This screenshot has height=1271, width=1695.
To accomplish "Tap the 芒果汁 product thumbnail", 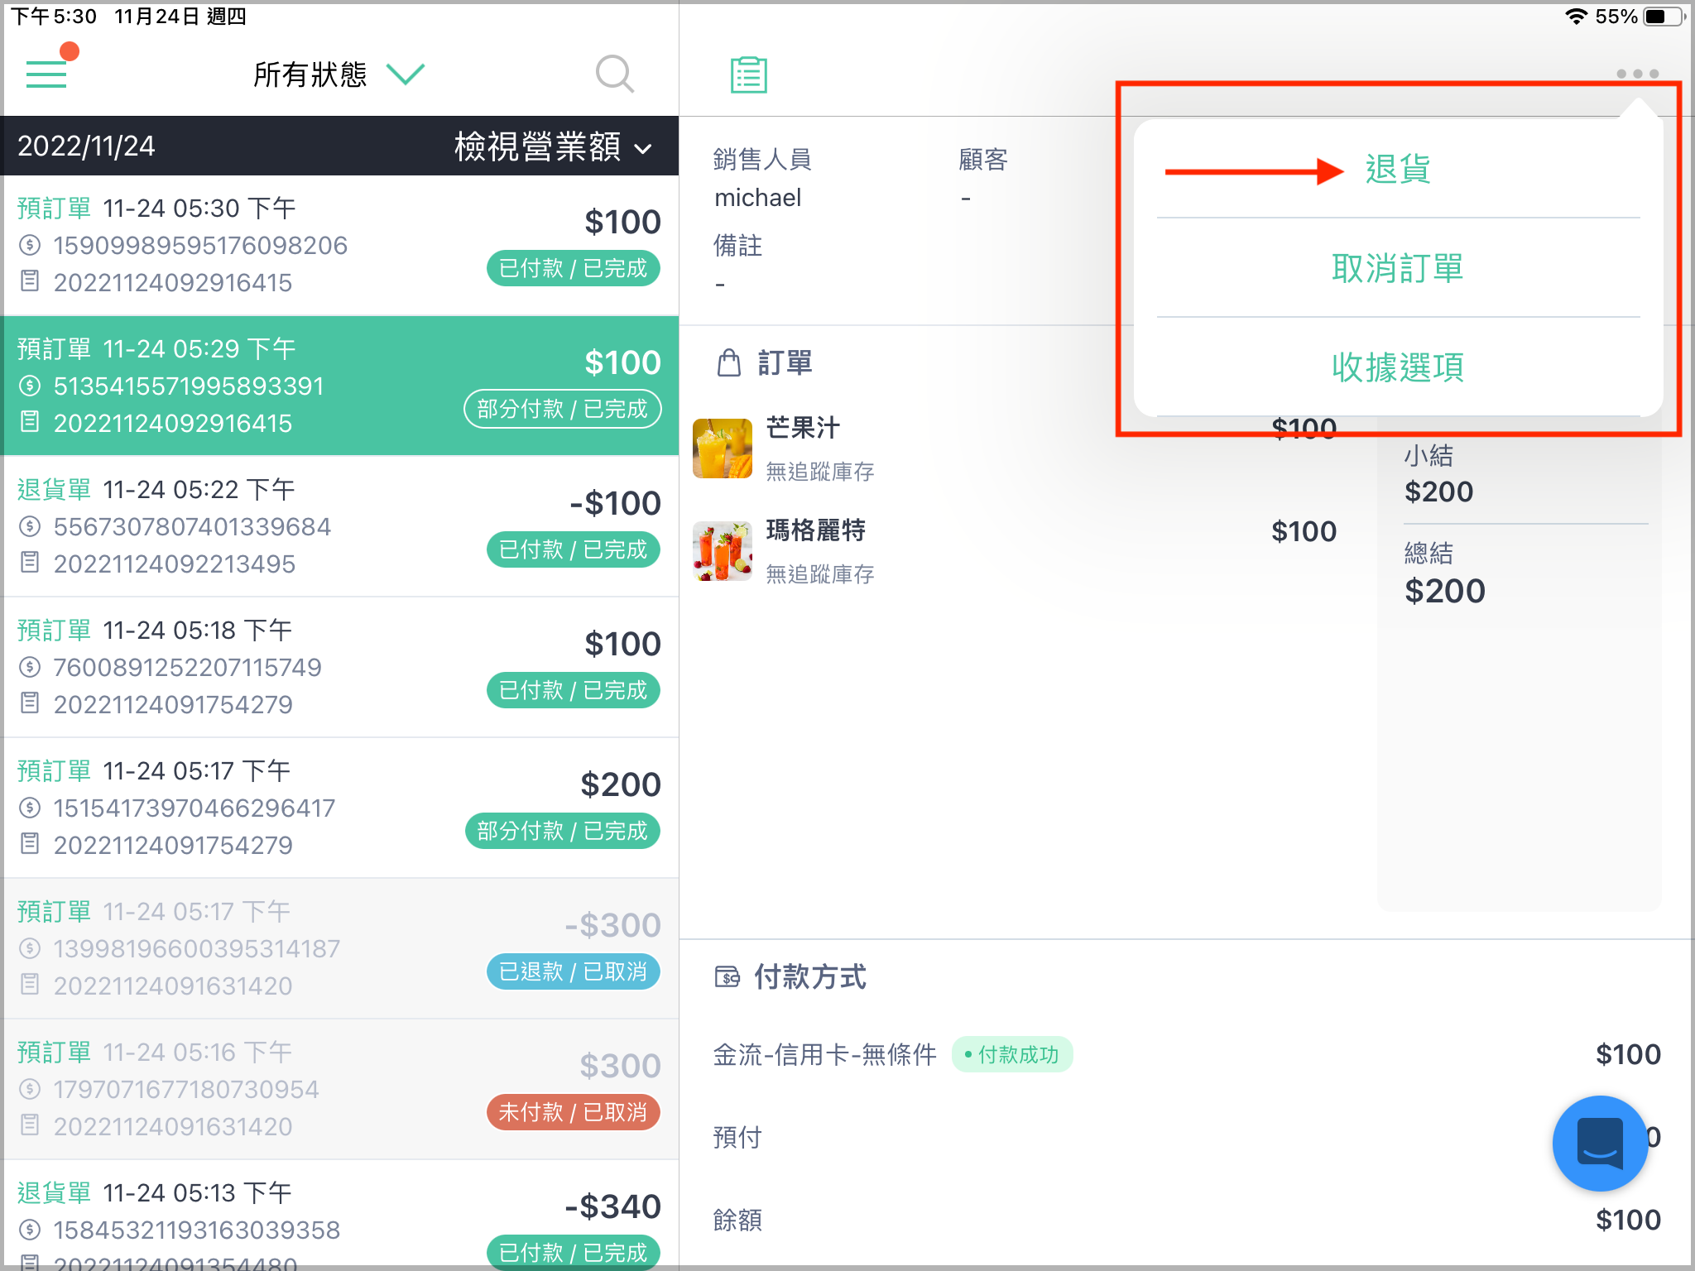I will tap(723, 448).
